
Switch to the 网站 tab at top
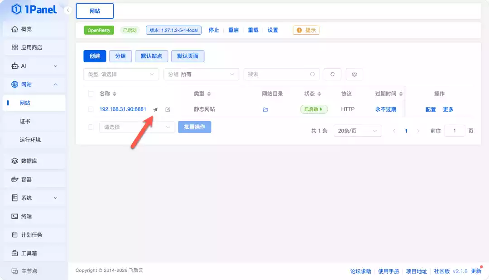coord(95,10)
